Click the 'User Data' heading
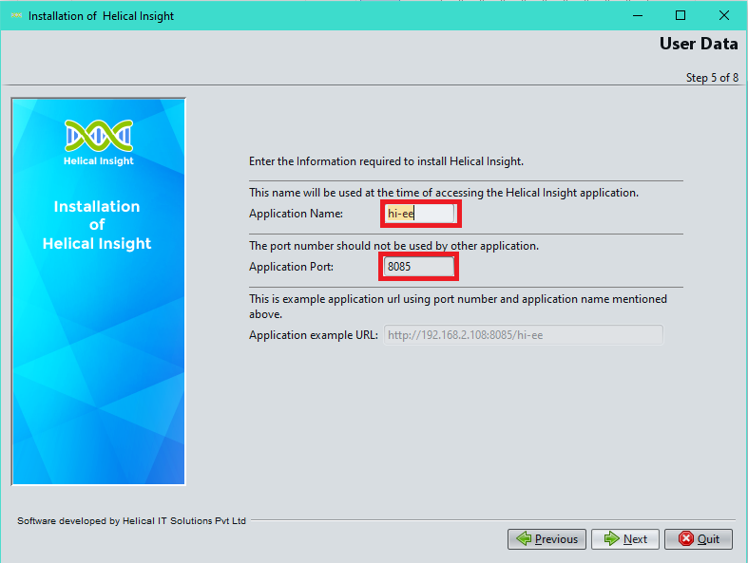The width and height of the screenshot is (748, 563). point(699,44)
